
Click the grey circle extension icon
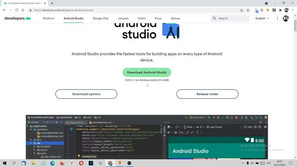pyautogui.click(x=262, y=10)
